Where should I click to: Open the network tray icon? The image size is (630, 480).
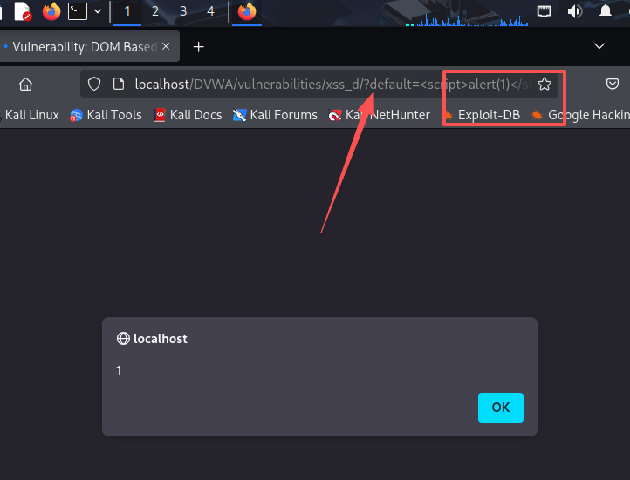(x=544, y=11)
